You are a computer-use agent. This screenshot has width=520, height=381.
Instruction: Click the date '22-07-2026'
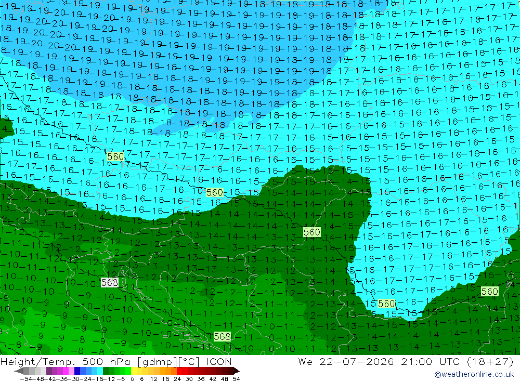(x=357, y=361)
